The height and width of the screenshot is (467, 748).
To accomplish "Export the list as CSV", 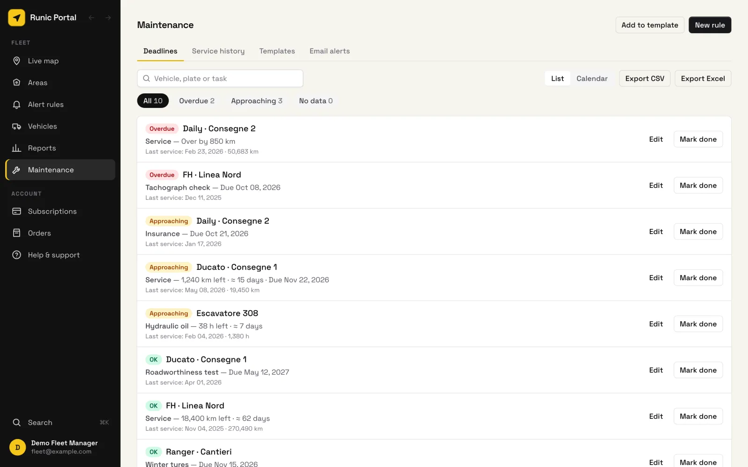I will 645,78.
